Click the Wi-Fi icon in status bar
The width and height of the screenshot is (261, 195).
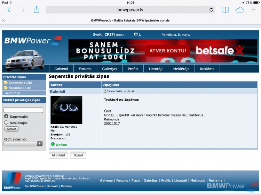[11, 2]
